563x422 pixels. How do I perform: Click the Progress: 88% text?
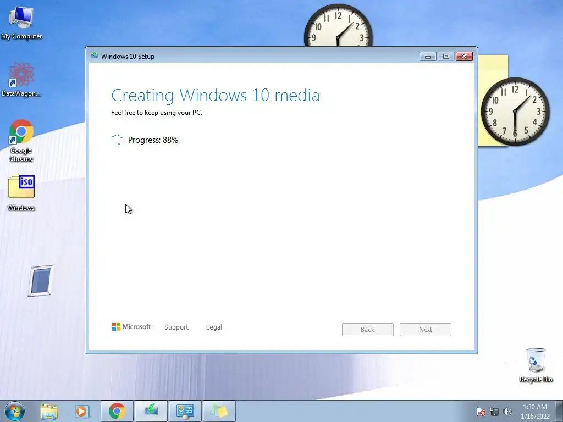pyautogui.click(x=153, y=140)
